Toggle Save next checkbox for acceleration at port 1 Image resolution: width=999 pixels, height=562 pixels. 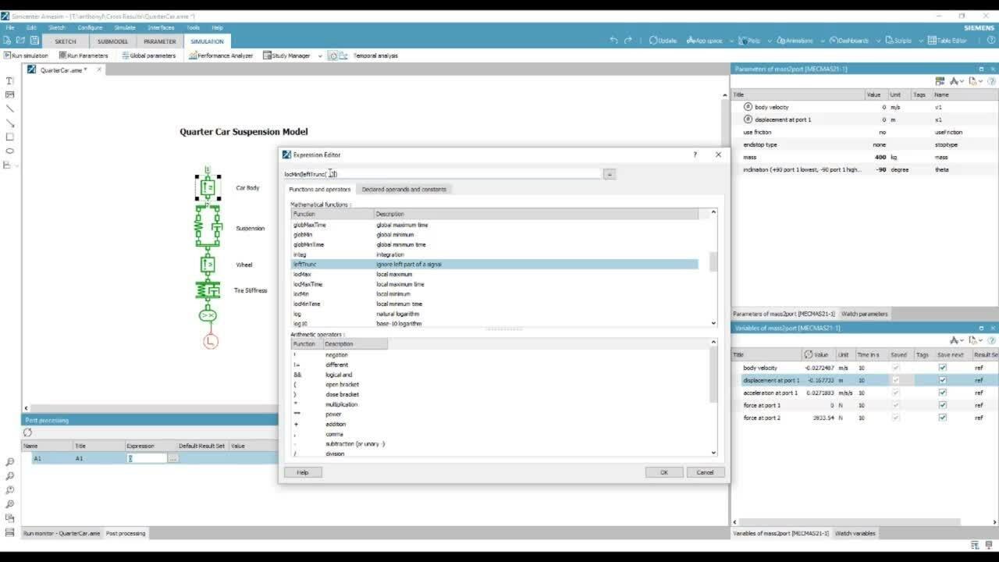click(x=942, y=393)
